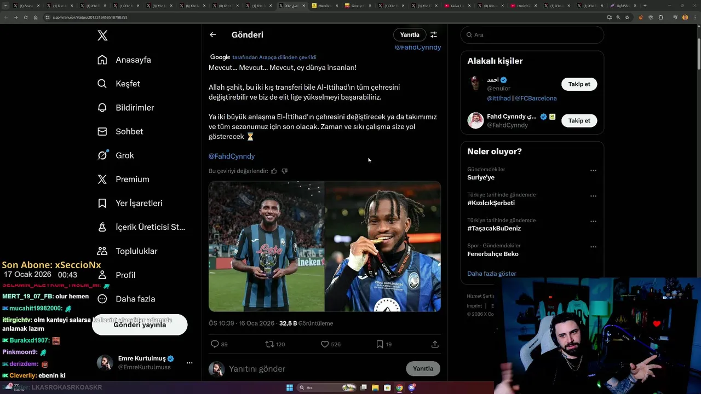701x394 pixels.
Task: Open the Windows Start menu
Action: (x=290, y=387)
